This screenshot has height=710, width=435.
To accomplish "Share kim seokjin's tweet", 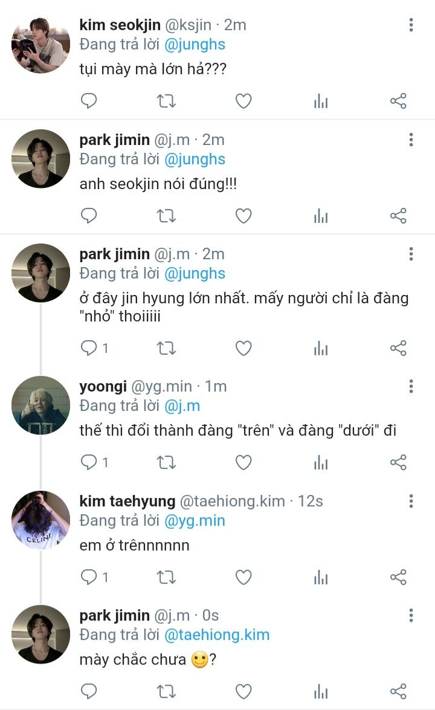I will pyautogui.click(x=398, y=102).
